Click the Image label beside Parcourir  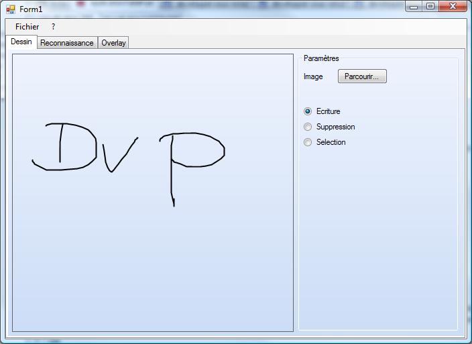(x=313, y=76)
